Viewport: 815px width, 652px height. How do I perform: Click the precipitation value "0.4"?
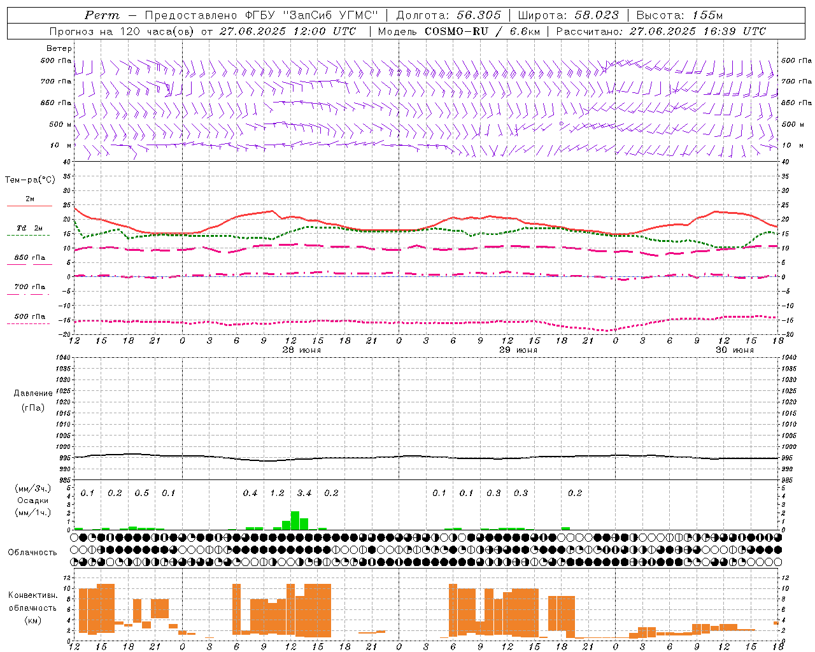250,493
